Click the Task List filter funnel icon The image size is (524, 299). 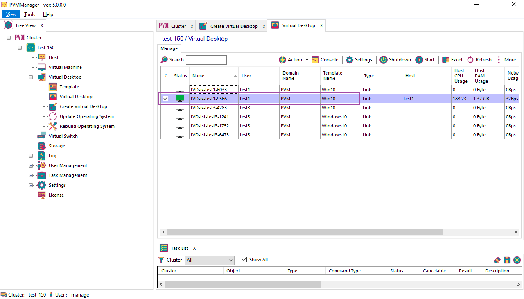click(x=161, y=260)
